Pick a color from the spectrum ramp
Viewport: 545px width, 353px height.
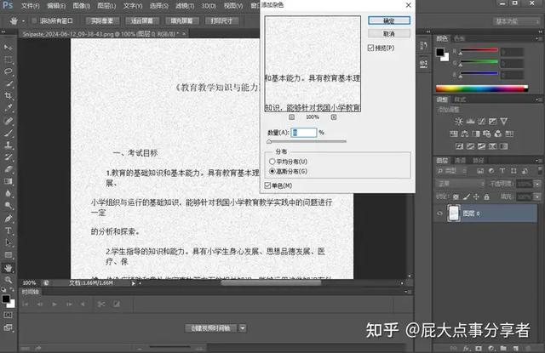point(482,88)
